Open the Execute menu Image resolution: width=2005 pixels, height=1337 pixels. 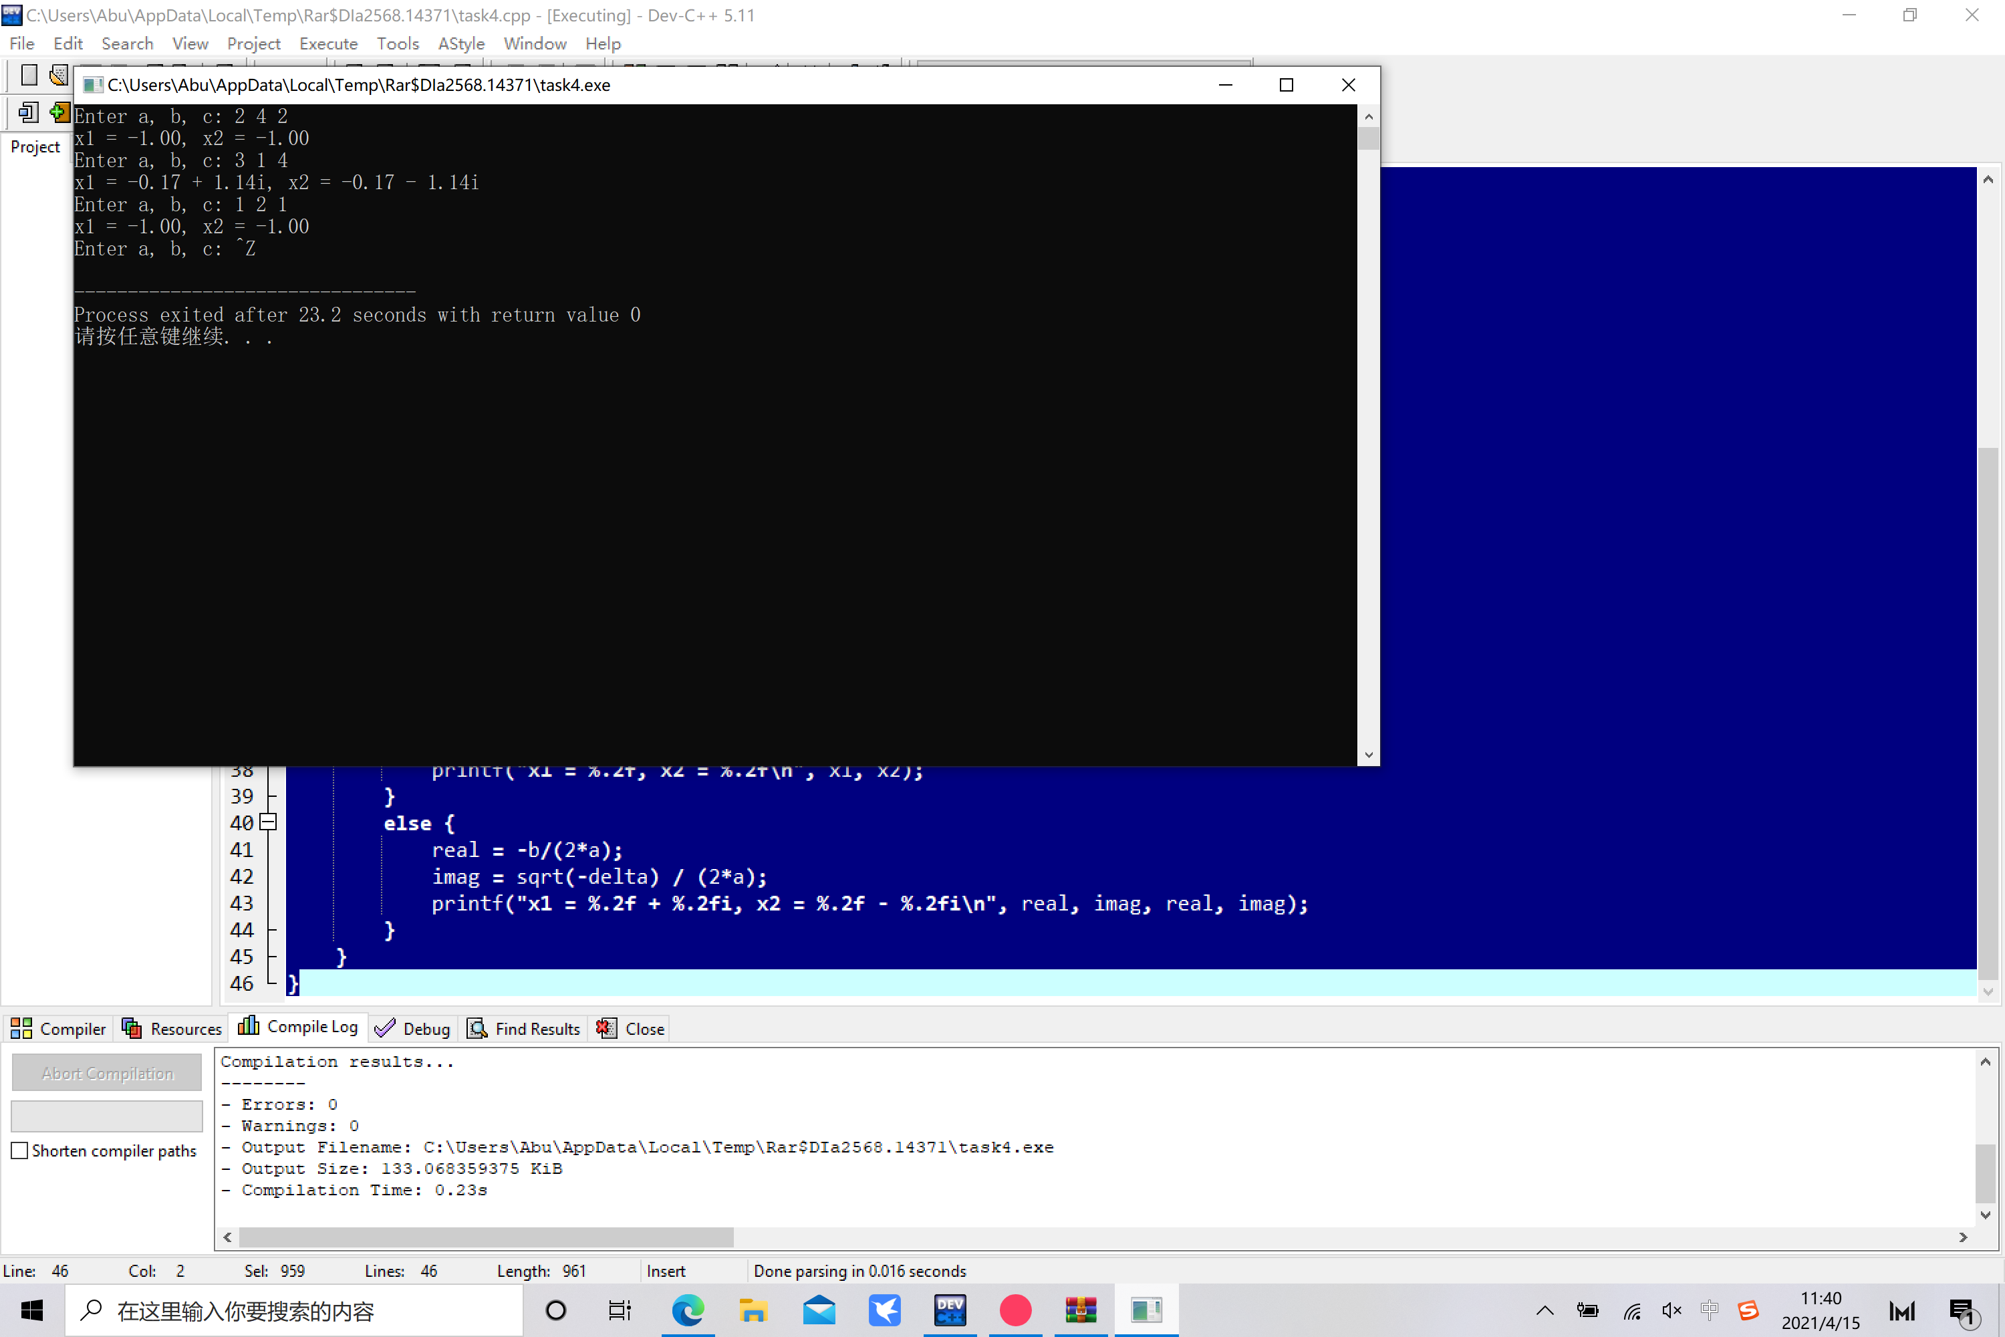[328, 43]
